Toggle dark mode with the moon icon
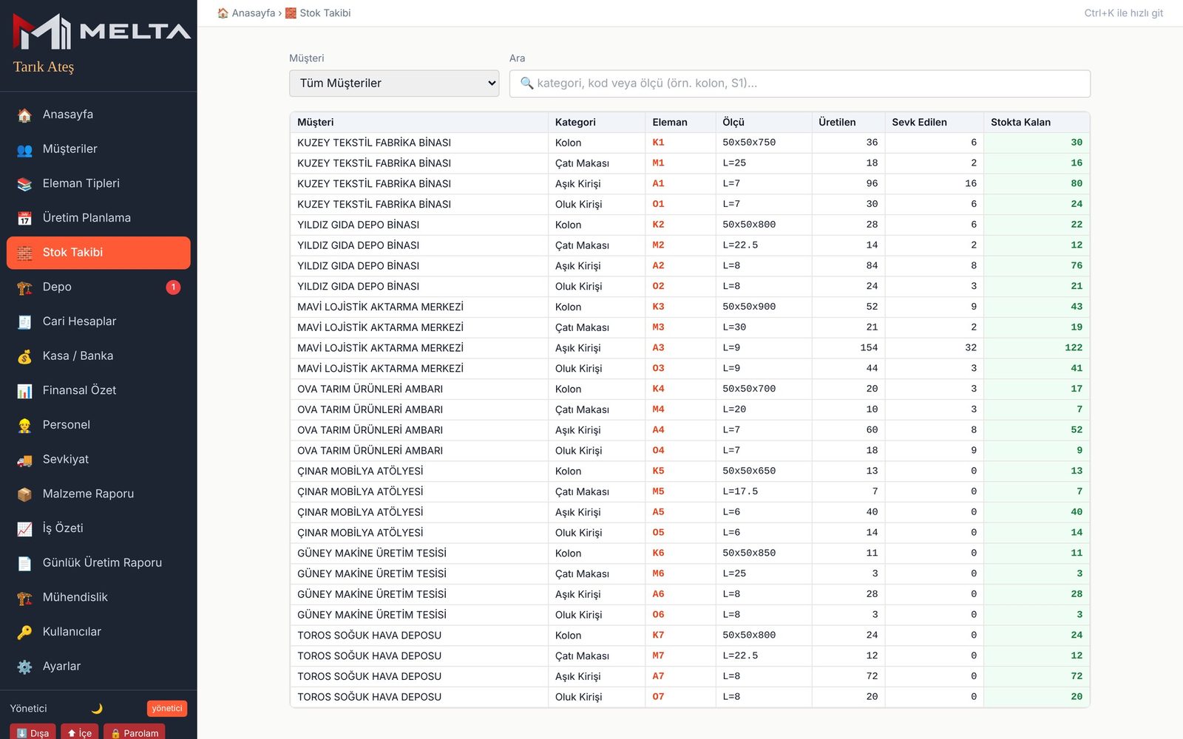The width and height of the screenshot is (1183, 739). pyautogui.click(x=97, y=708)
